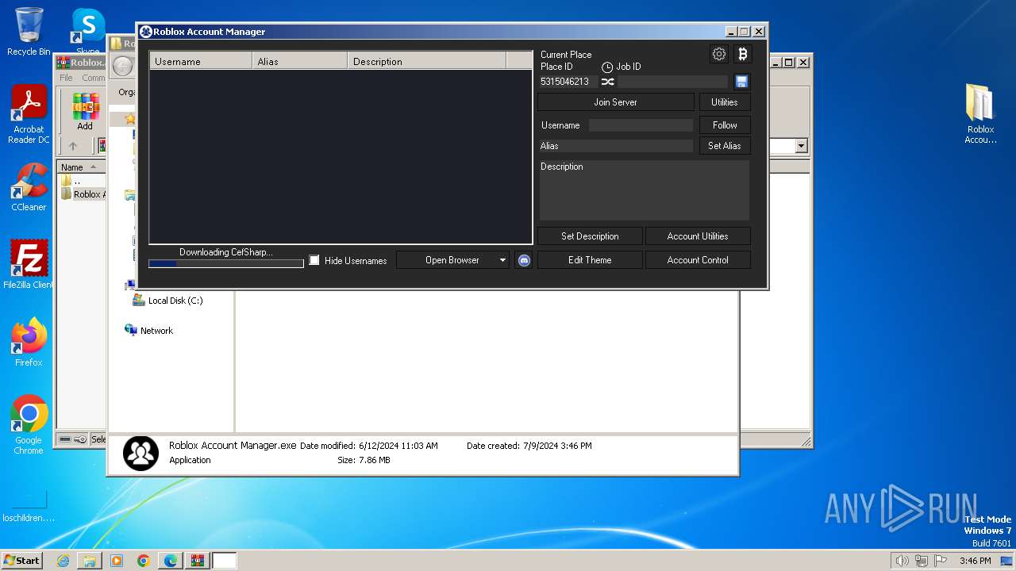1016x571 pixels.
Task: Open Chrome from the taskbar
Action: tap(144, 561)
